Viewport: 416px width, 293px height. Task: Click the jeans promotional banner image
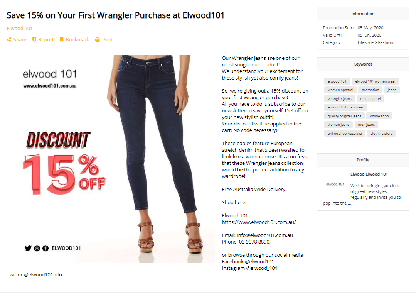111,159
